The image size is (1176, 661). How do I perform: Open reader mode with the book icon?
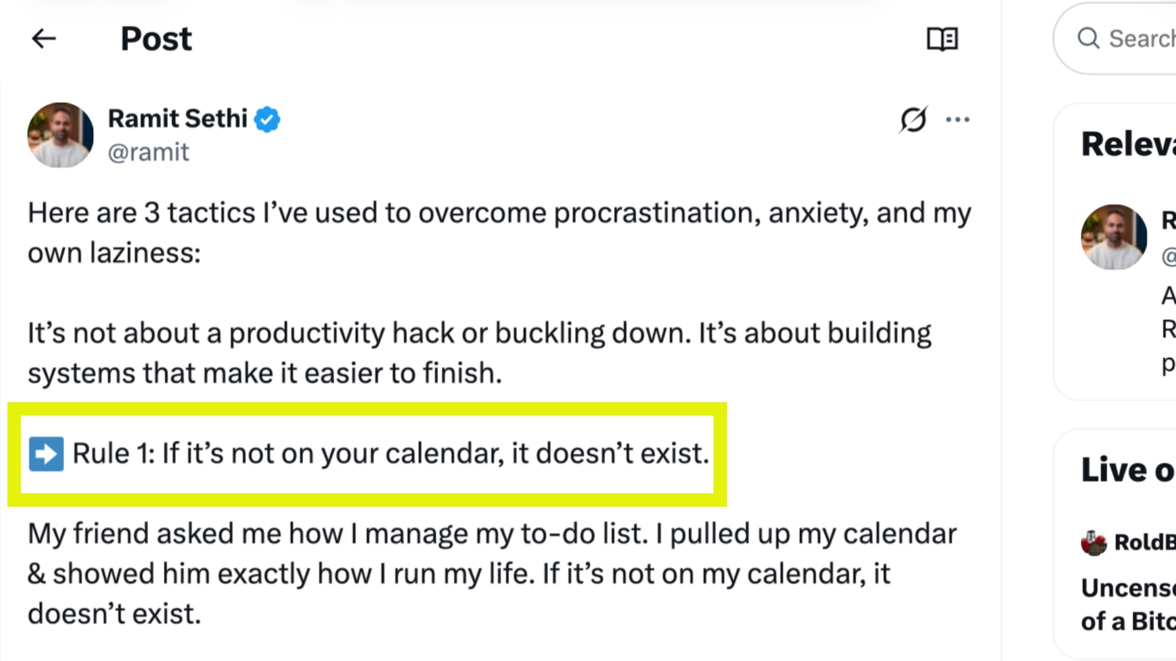click(942, 39)
